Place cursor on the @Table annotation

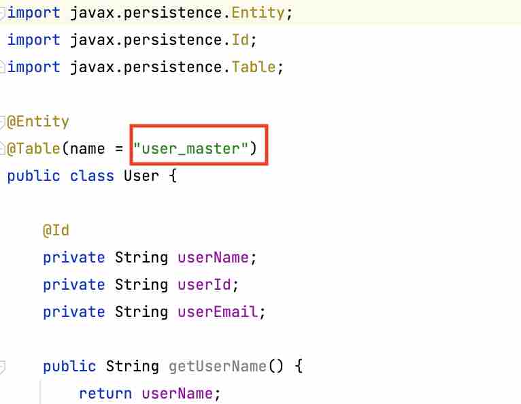pos(33,148)
